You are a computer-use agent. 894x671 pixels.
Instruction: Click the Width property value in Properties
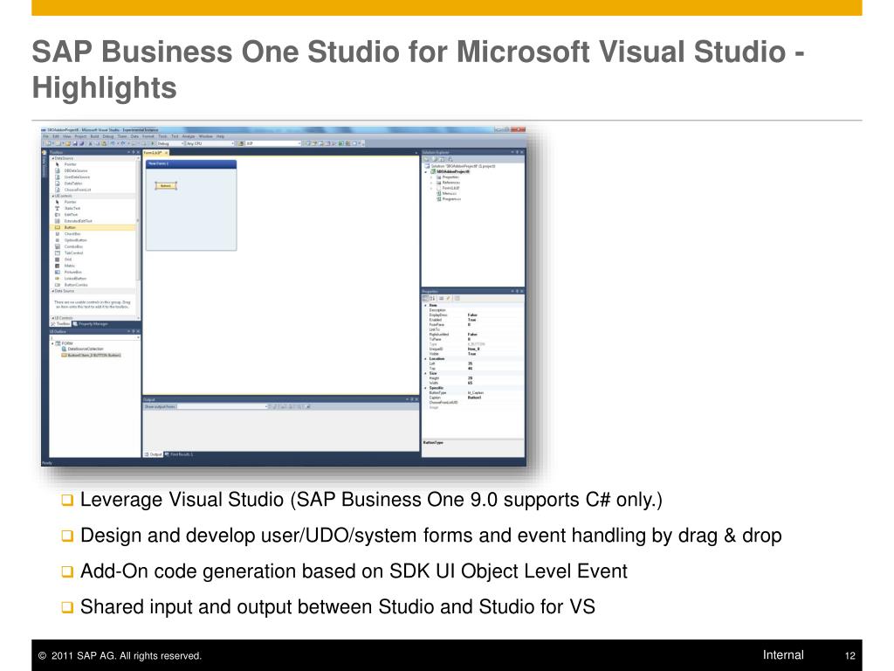tap(470, 383)
